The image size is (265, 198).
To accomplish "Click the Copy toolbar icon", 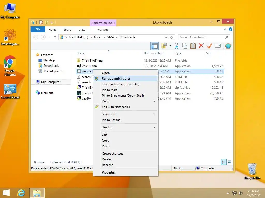I will (185, 46).
